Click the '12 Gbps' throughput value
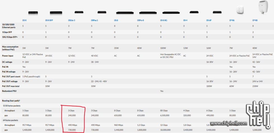 click(x=164, y=125)
